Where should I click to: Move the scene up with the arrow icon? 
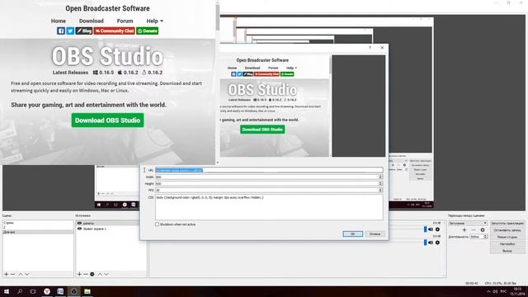tap(21, 274)
